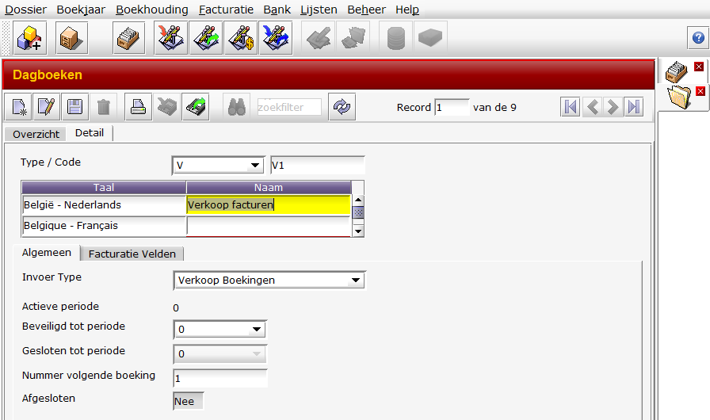The height and width of the screenshot is (420, 710).
Task: Open the journals card-file icon in the top toolbar
Action: [x=128, y=38]
